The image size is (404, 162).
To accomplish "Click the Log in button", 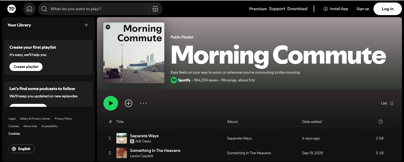I will 387,9.
